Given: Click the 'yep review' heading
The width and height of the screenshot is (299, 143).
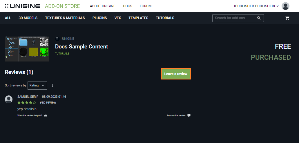Looking at the screenshot, I should pyautogui.click(x=48, y=102).
